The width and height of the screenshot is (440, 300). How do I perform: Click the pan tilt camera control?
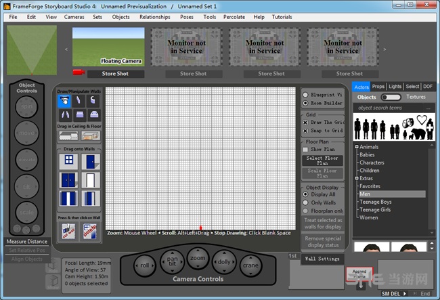coord(172,261)
